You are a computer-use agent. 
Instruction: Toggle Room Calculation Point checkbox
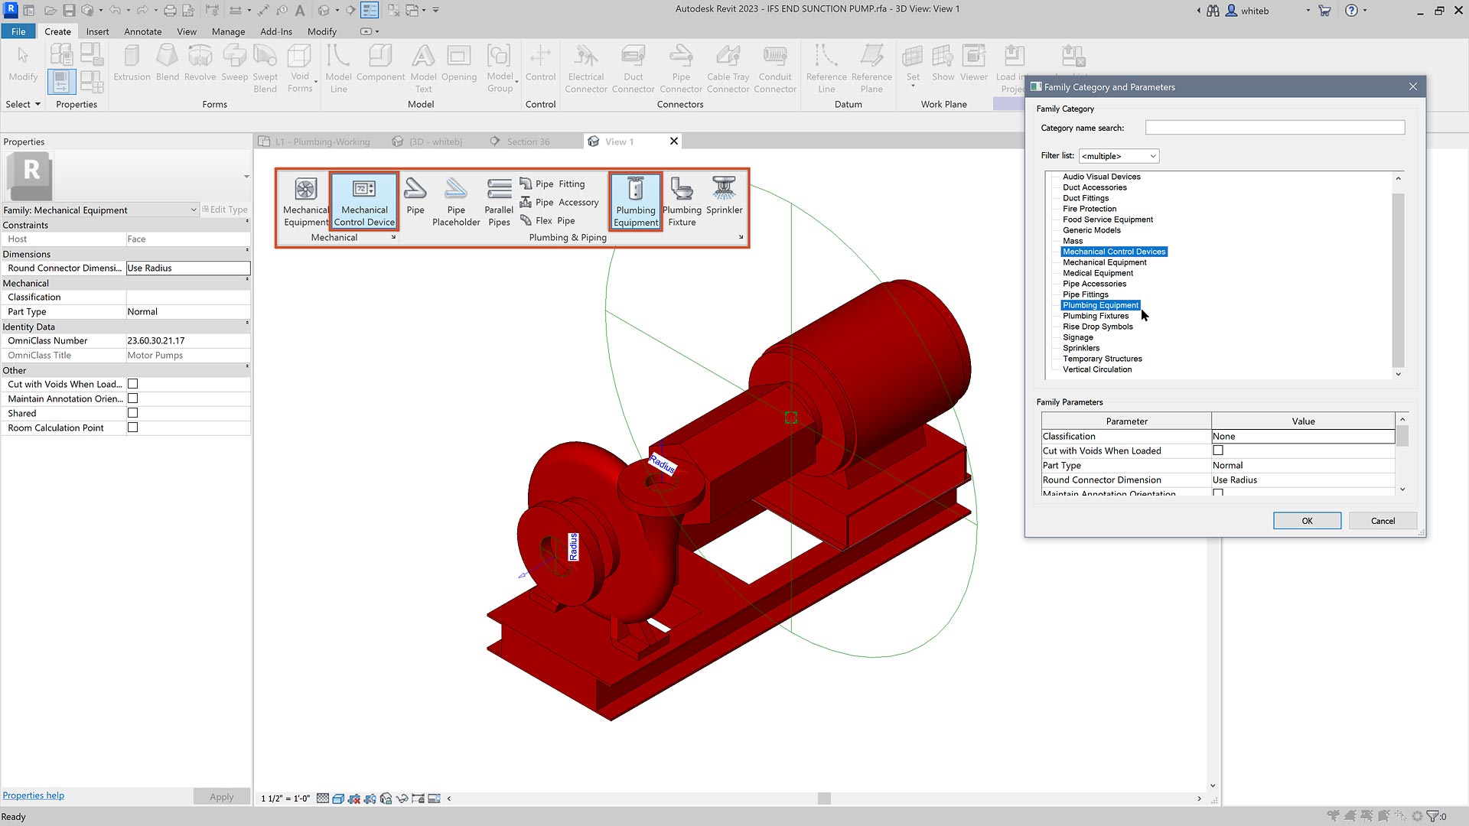click(132, 428)
